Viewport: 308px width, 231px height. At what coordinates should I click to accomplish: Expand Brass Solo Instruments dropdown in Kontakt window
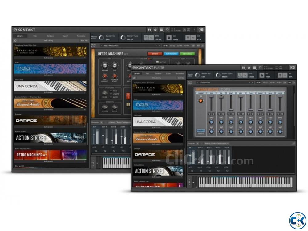pos(50,58)
